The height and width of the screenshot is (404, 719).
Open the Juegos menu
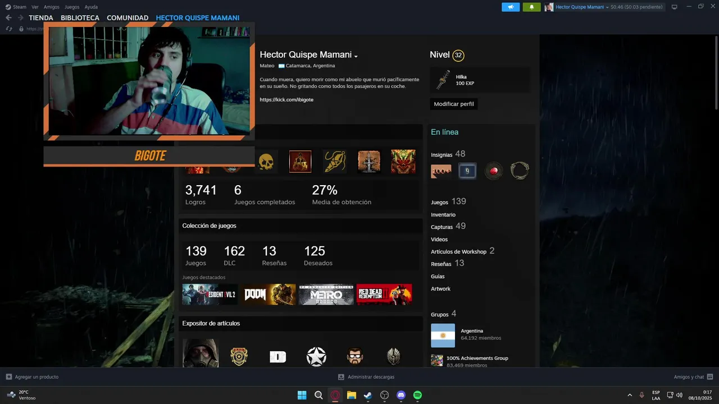(x=72, y=7)
